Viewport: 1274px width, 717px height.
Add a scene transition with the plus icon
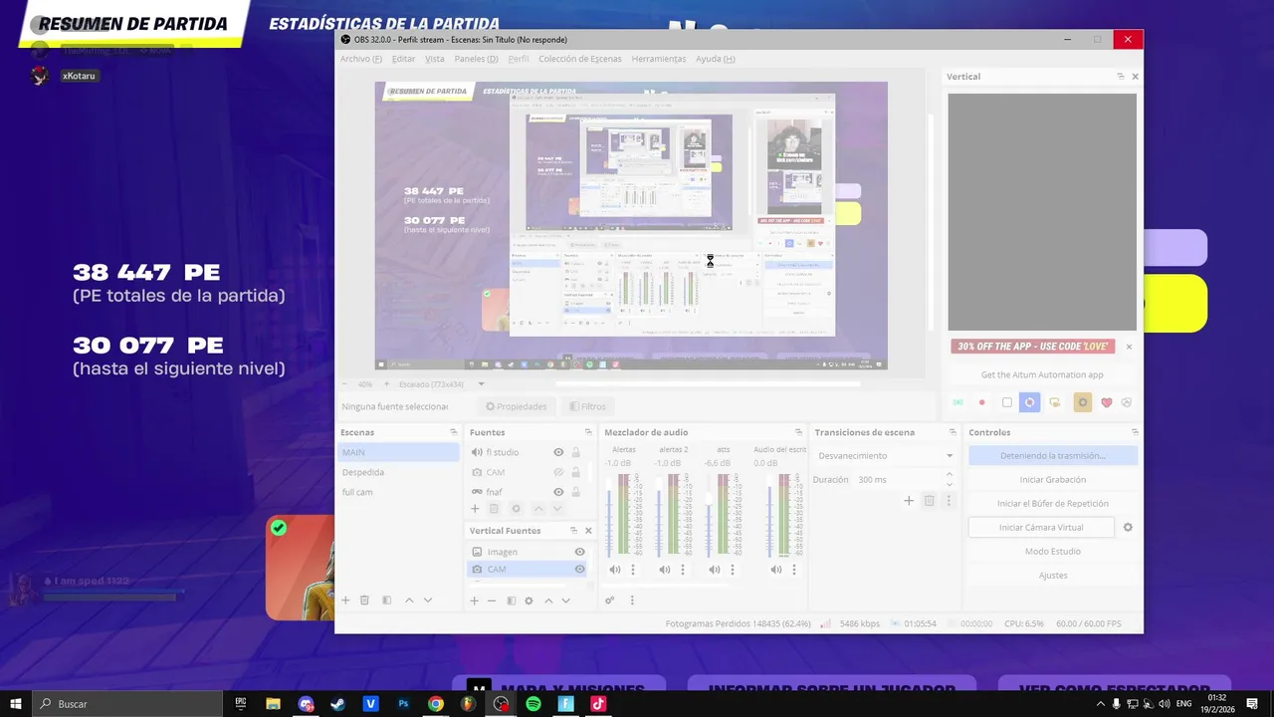909,501
